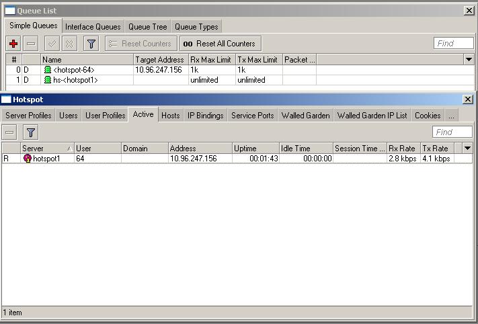Sort queues by Name column
The image size is (478, 324).
(x=87, y=59)
